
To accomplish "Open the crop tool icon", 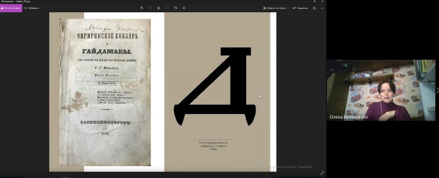I will (184, 8).
